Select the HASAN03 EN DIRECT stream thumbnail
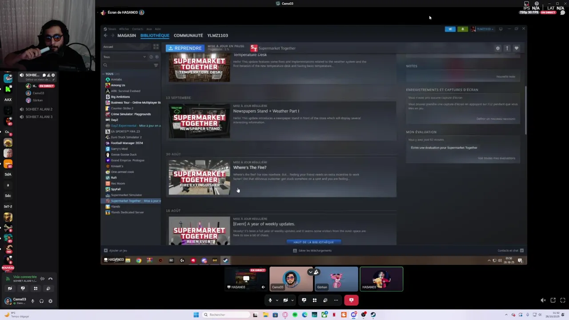569x320 pixels. pos(246,279)
